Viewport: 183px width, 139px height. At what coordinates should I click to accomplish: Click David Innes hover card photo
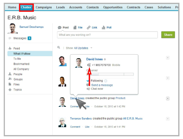(x=79, y=63)
